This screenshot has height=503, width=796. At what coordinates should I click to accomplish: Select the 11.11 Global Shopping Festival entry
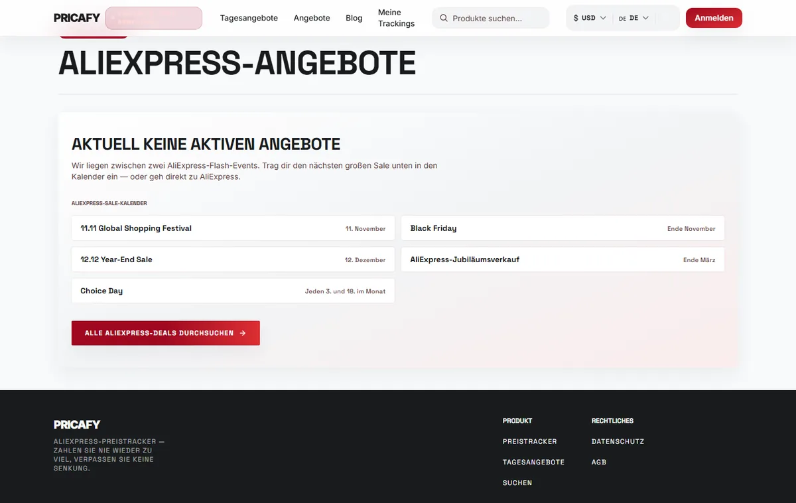click(233, 228)
